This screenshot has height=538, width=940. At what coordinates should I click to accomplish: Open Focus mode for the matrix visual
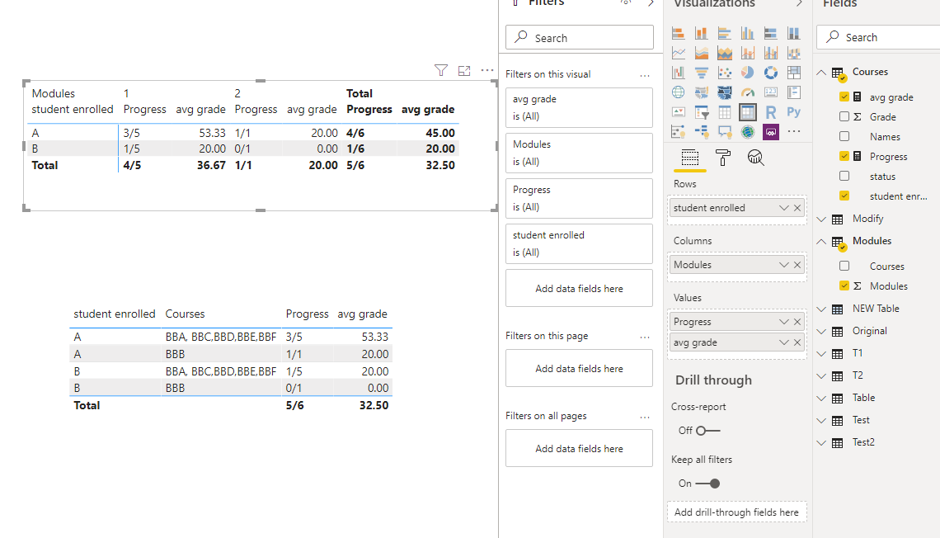(464, 71)
